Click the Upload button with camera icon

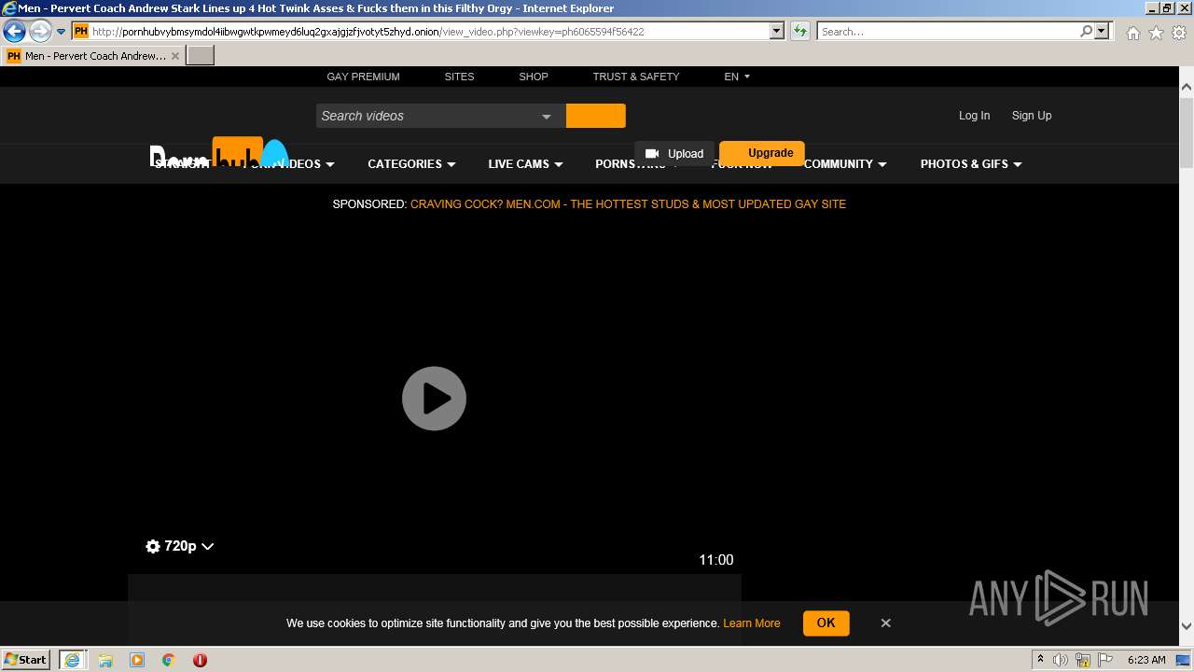(674, 154)
